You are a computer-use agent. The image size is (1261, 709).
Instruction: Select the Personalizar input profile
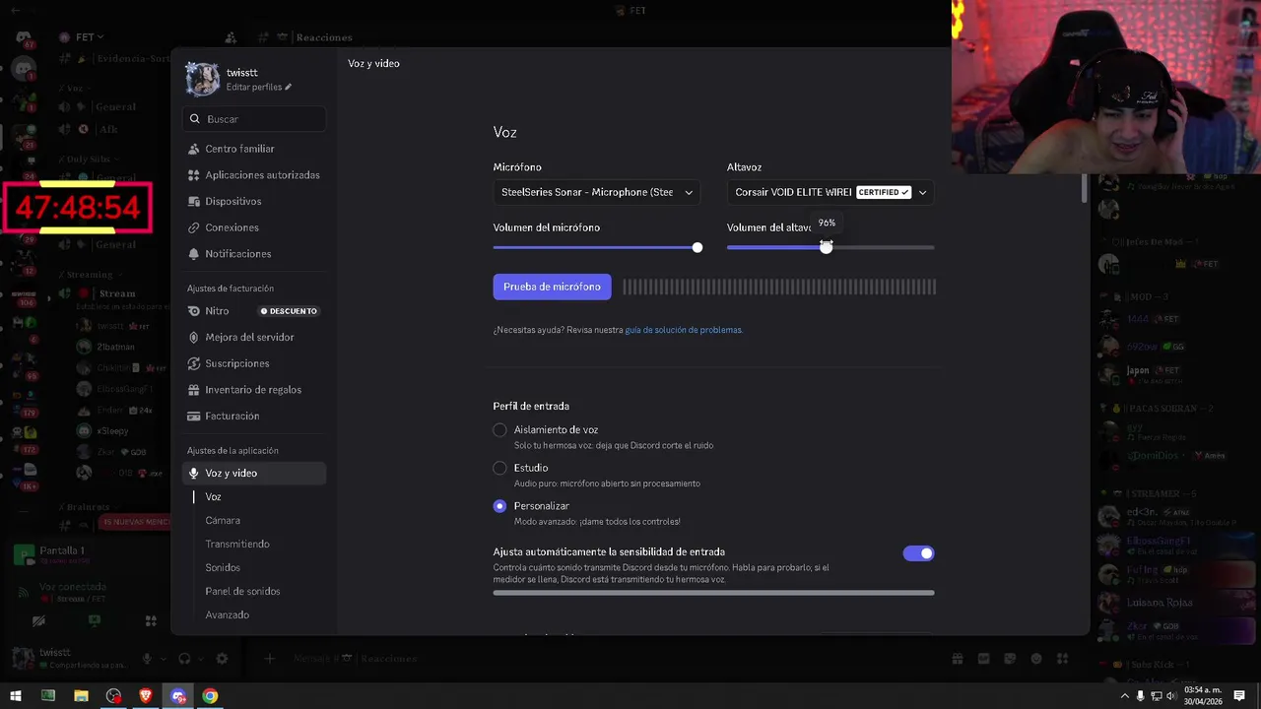click(499, 506)
